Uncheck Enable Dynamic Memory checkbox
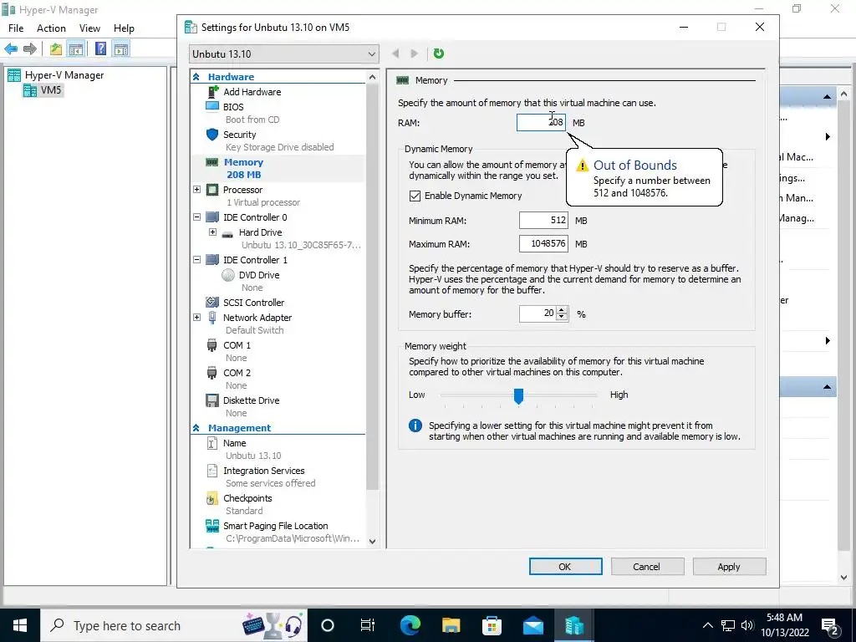Image resolution: width=856 pixels, height=642 pixels. (415, 196)
